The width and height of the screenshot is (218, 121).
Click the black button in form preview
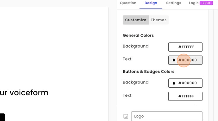(2, 117)
